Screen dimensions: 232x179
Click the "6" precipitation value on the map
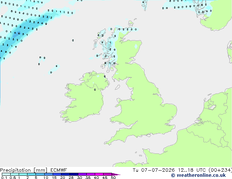tap(19, 33)
